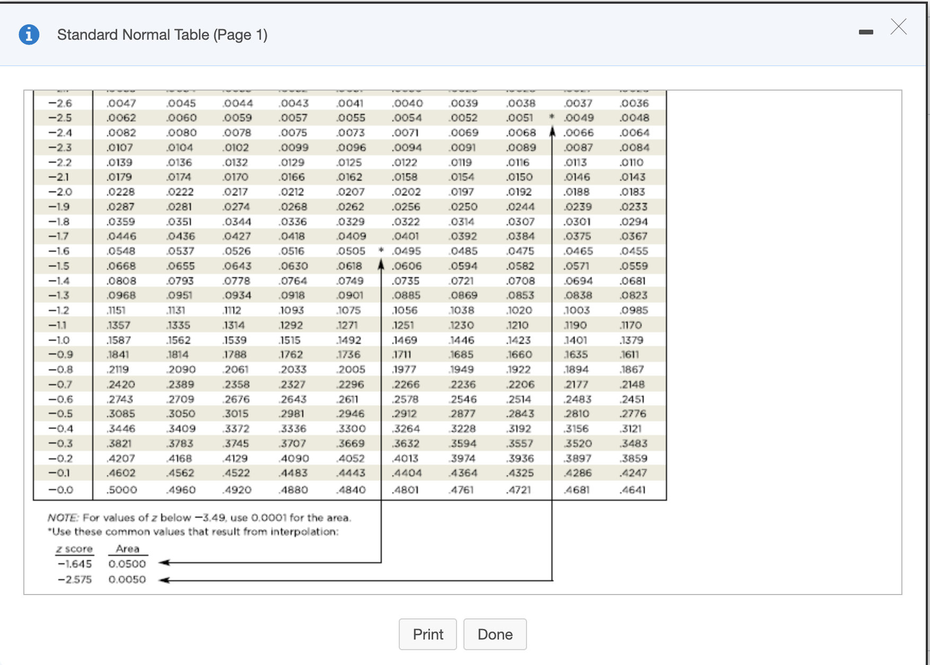
Task: Click the blue info icon beside the title
Action: [x=29, y=34]
